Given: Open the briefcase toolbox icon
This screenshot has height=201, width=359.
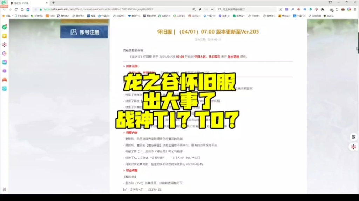Looking at the screenshot, I should 343,9.
